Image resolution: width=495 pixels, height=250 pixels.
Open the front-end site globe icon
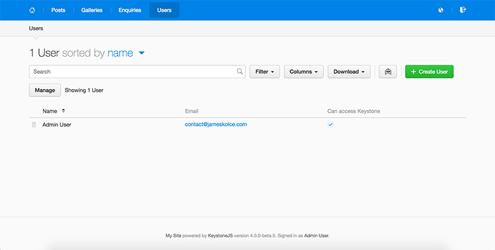click(441, 10)
